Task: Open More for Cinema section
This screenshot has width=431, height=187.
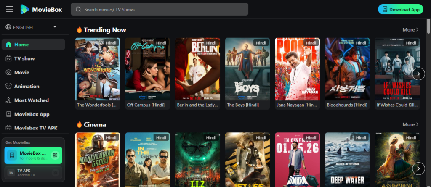Action: tap(411, 124)
